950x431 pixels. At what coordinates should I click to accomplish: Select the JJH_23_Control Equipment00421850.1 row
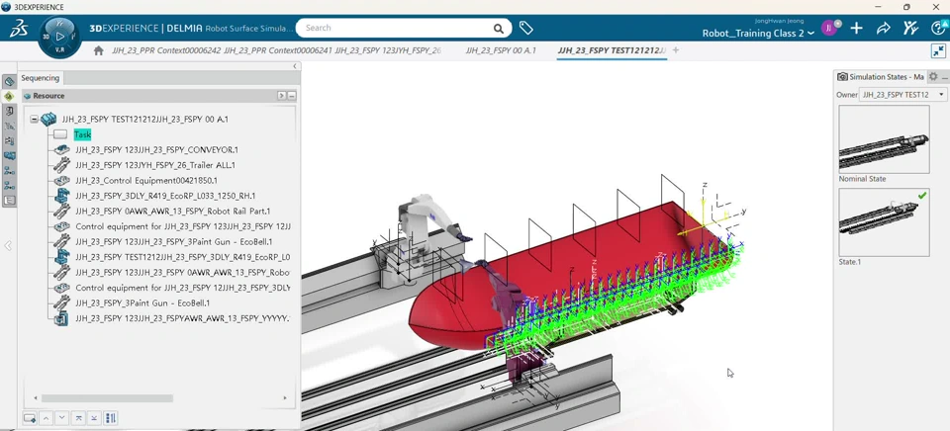(x=146, y=180)
